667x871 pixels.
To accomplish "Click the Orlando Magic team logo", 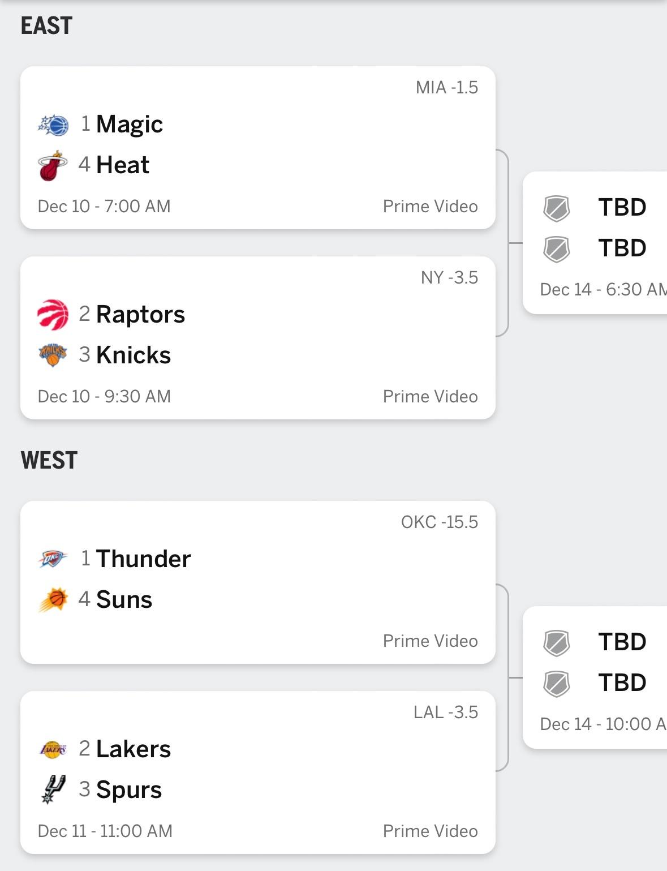I will [x=53, y=125].
